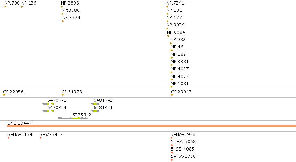Viewport: 296px width, 162px height.
Task: Click the 6335R-2 text label
Action: pos(82,115)
